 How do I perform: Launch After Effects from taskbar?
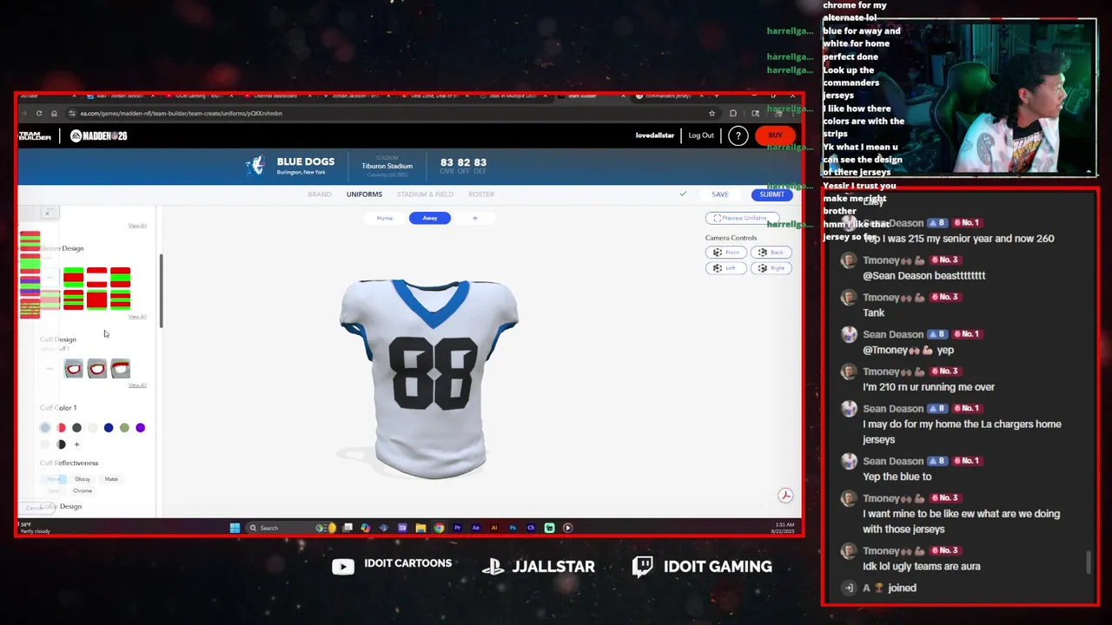tap(475, 528)
